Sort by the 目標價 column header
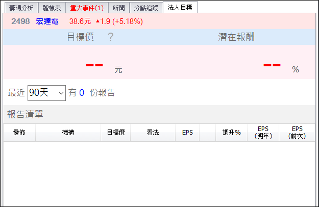 (x=116, y=133)
